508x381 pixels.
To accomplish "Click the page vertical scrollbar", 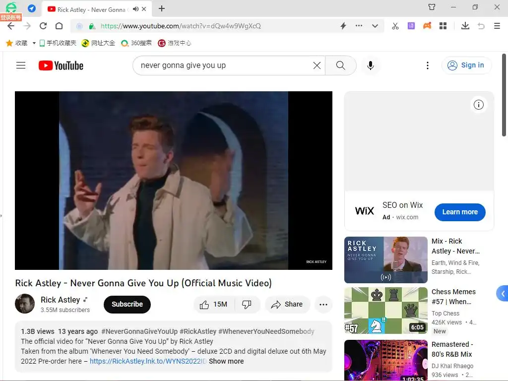I will pos(504,95).
